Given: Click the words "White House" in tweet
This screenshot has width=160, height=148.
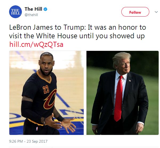Looking at the screenshot, I should tap(57, 36).
